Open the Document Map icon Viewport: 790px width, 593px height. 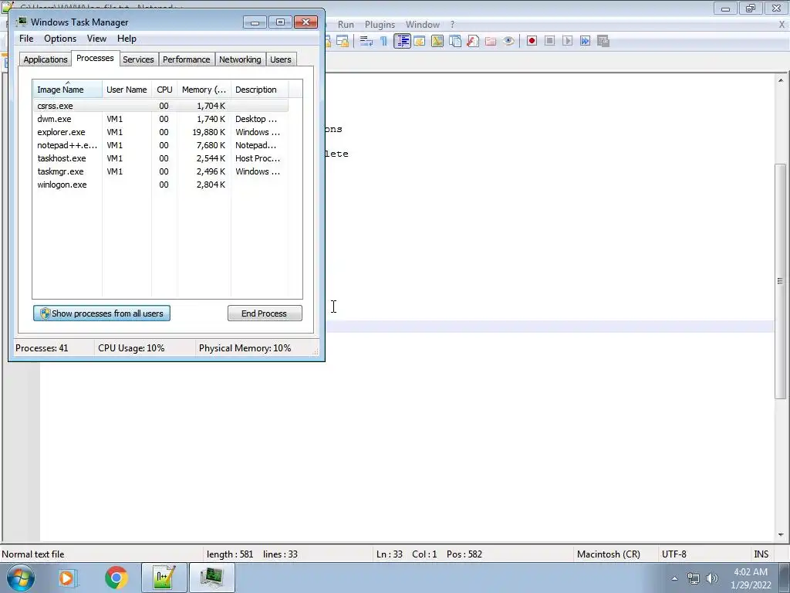pyautogui.click(x=437, y=41)
